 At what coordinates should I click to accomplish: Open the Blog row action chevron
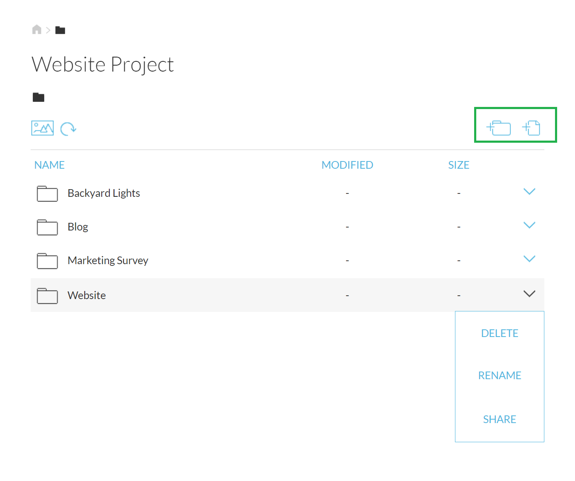pyautogui.click(x=529, y=225)
